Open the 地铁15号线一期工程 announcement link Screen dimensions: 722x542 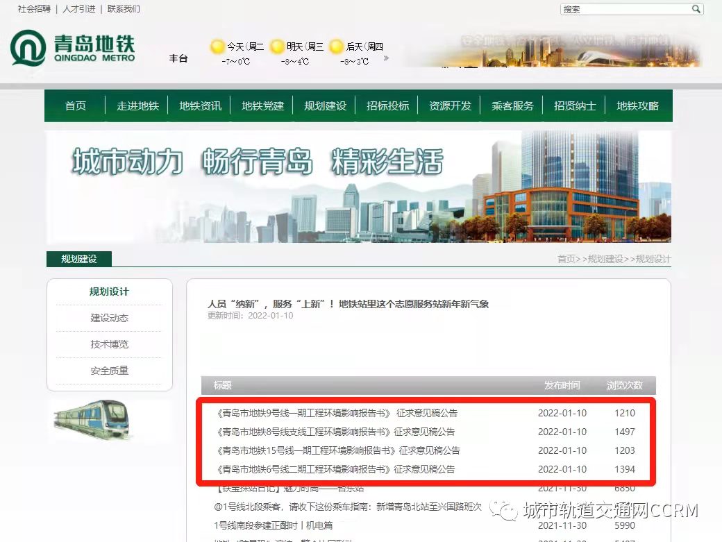point(338,450)
